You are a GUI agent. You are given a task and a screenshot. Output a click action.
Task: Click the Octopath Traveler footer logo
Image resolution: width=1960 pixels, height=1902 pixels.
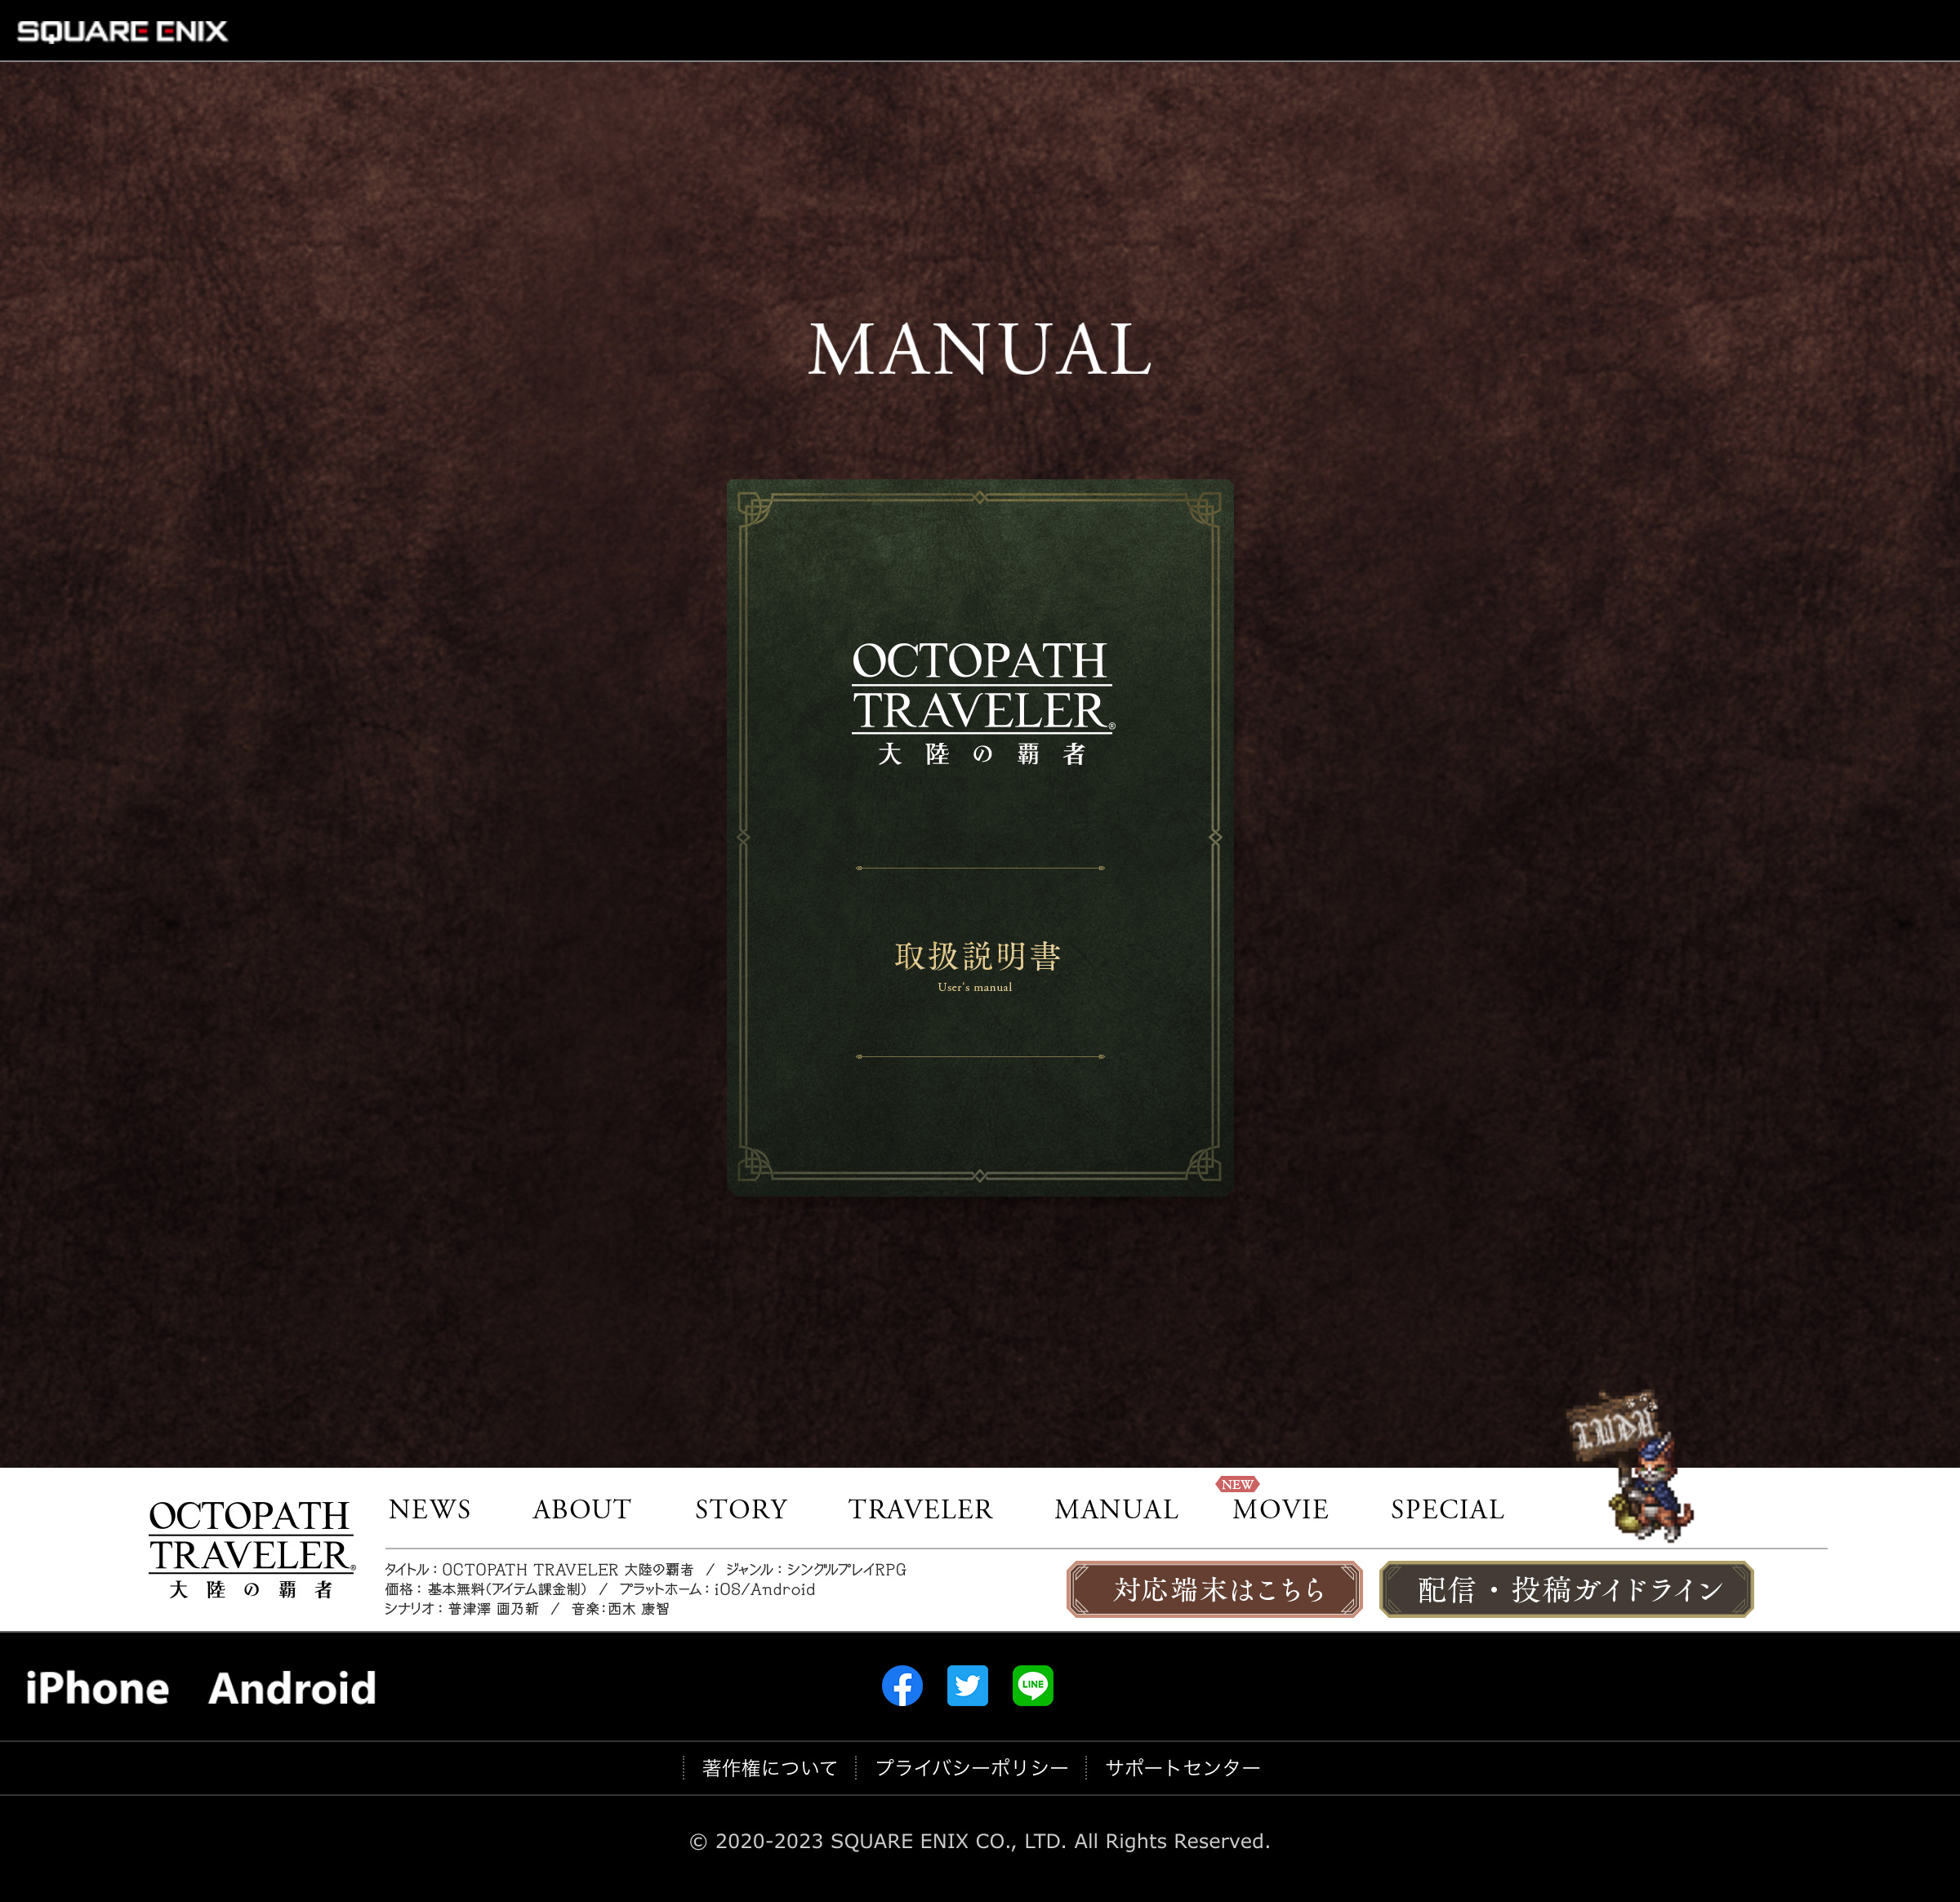point(251,1549)
